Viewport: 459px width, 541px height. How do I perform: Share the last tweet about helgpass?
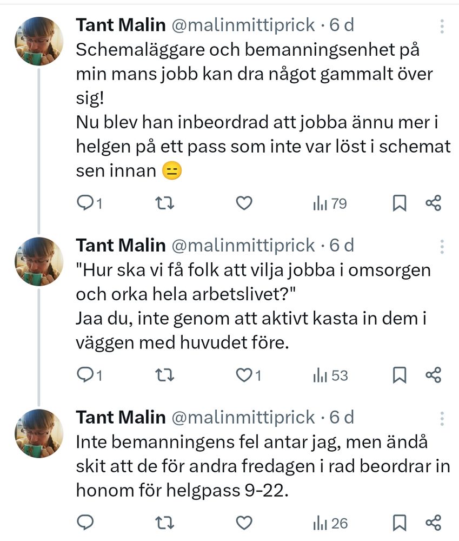pyautogui.click(x=434, y=523)
